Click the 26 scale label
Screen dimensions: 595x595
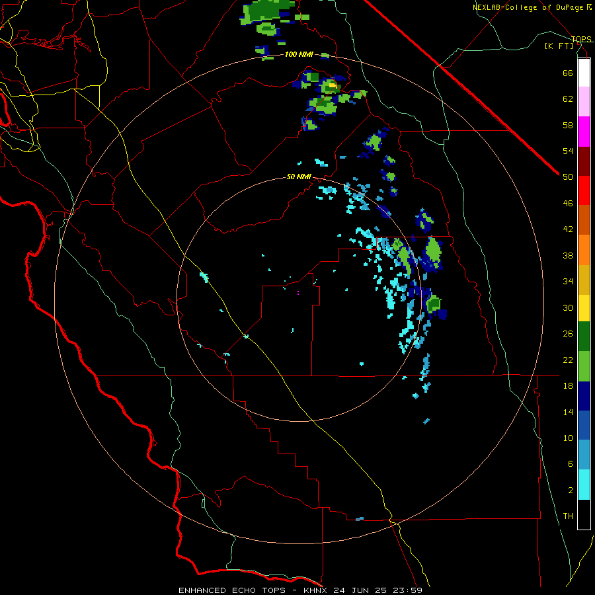pos(568,334)
